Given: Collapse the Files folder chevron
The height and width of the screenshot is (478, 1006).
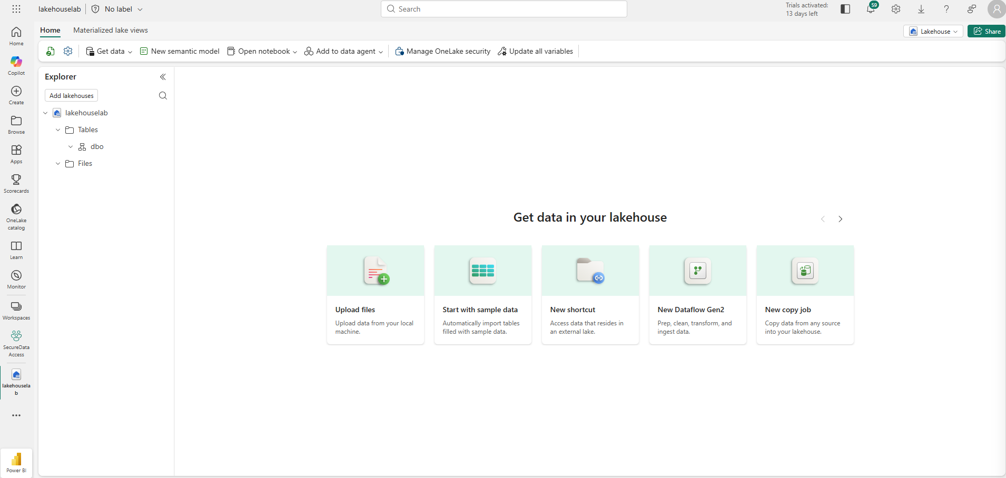Looking at the screenshot, I should tap(58, 163).
